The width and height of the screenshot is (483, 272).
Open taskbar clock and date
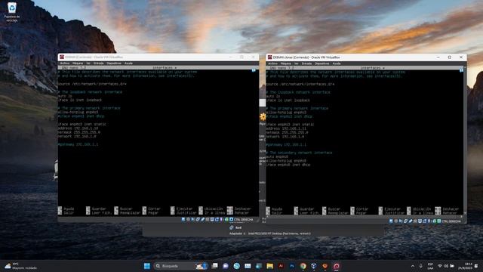465,266
